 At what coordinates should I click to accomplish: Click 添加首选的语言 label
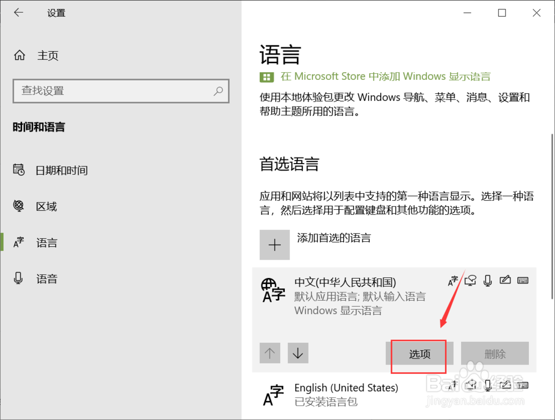point(334,238)
